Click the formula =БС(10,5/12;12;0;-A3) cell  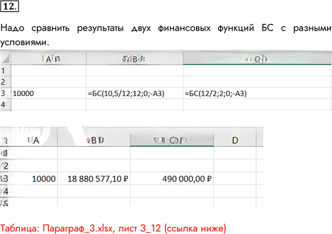coord(135,93)
